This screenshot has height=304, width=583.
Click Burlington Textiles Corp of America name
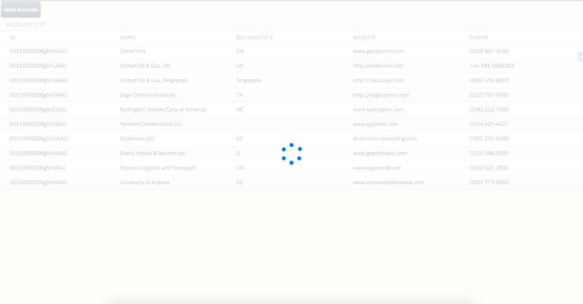[x=162, y=109]
